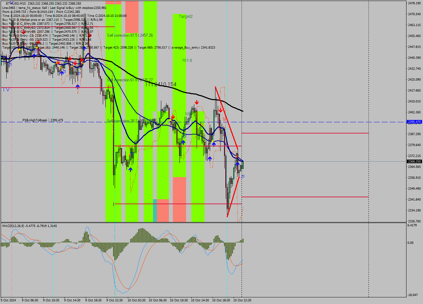Click the 'Target 423: 2598.328' text
This screenshot has width=423, height=304.
point(118,48)
